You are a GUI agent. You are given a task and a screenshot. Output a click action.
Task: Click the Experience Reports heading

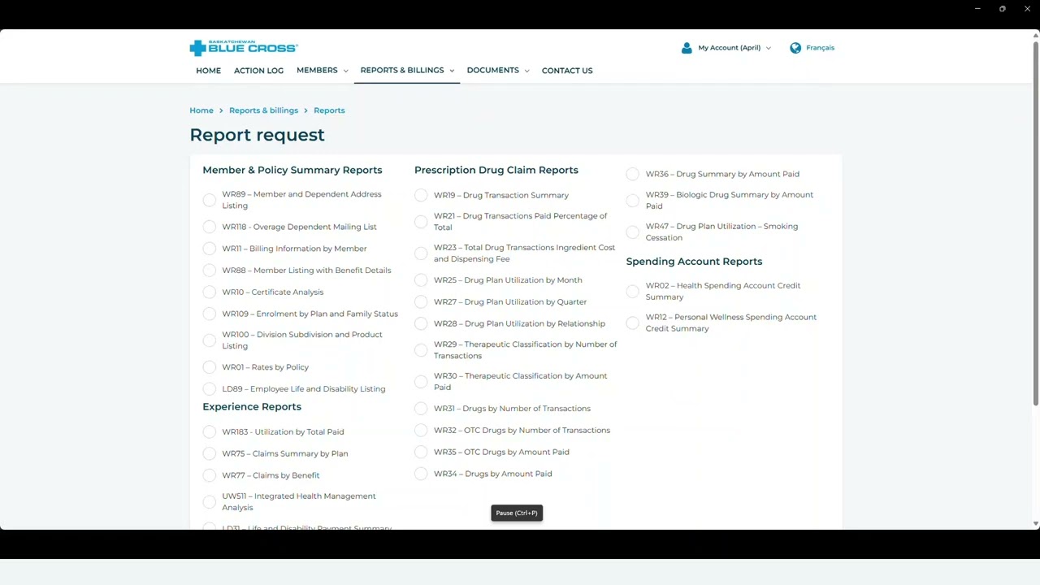[x=252, y=407]
